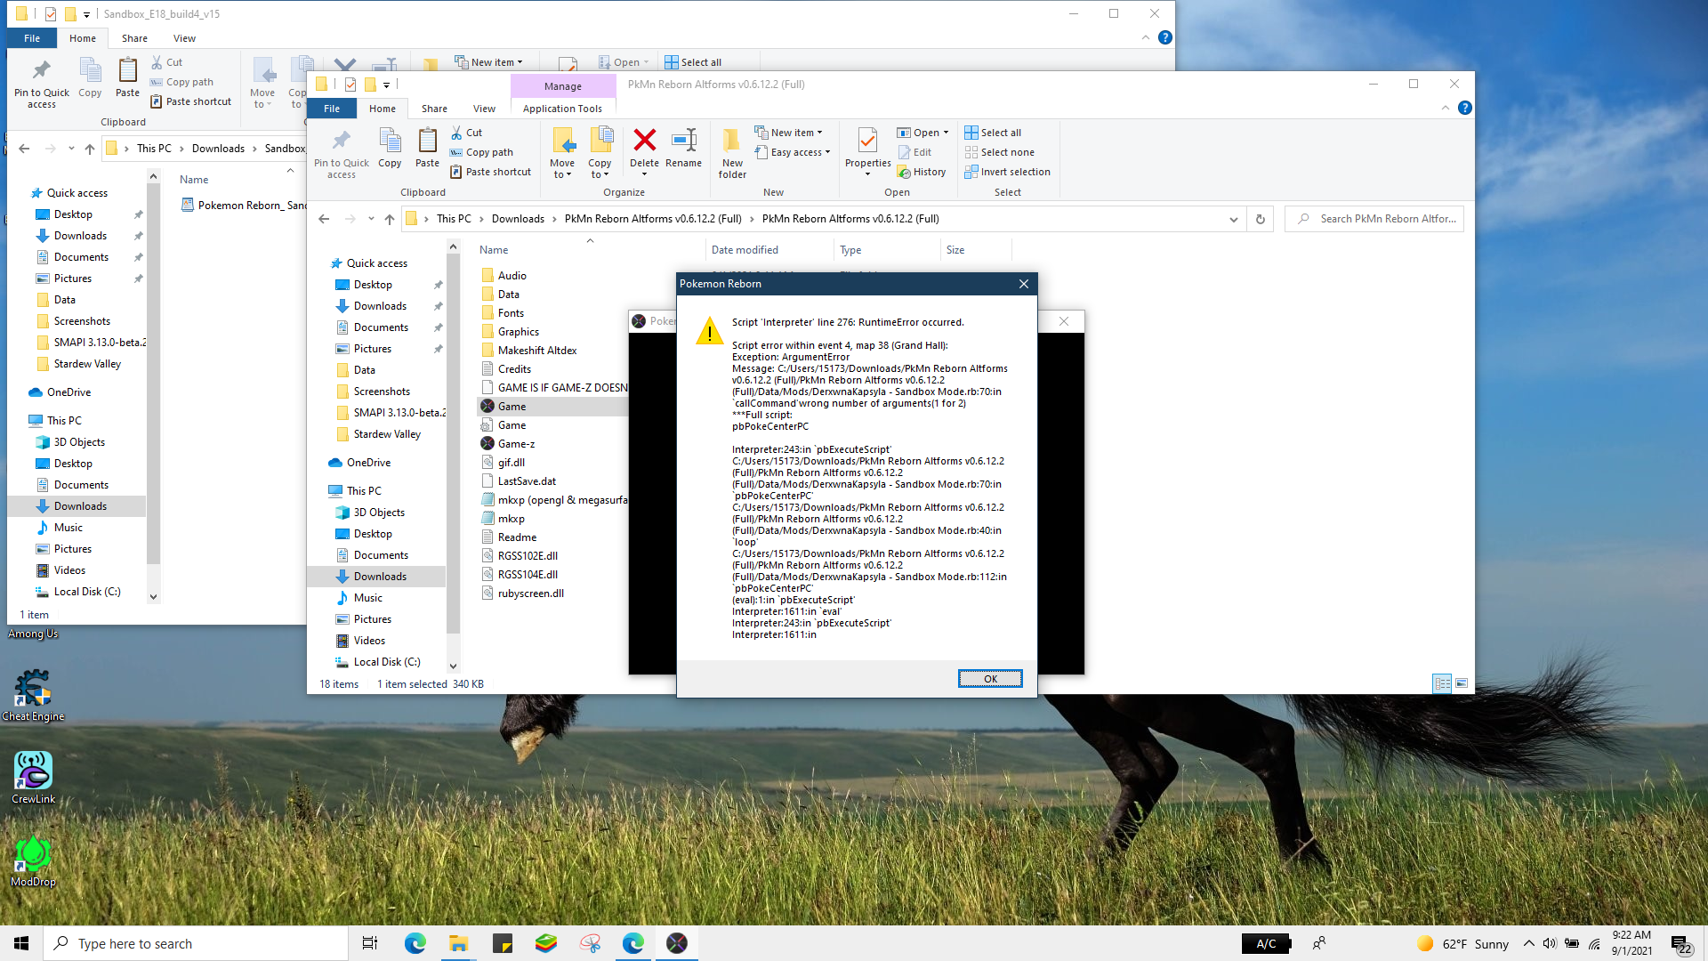Expand address bar history dropdown
1708x961 pixels.
[1233, 219]
